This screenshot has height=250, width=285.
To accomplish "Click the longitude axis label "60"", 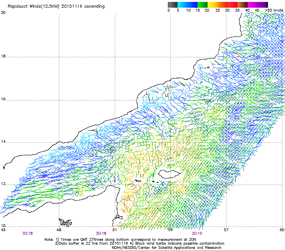I will (282, 230).
